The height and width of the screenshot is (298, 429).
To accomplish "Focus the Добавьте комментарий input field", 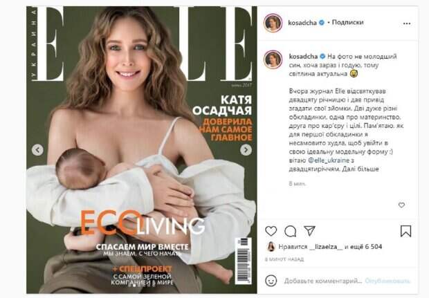I will tap(323, 281).
